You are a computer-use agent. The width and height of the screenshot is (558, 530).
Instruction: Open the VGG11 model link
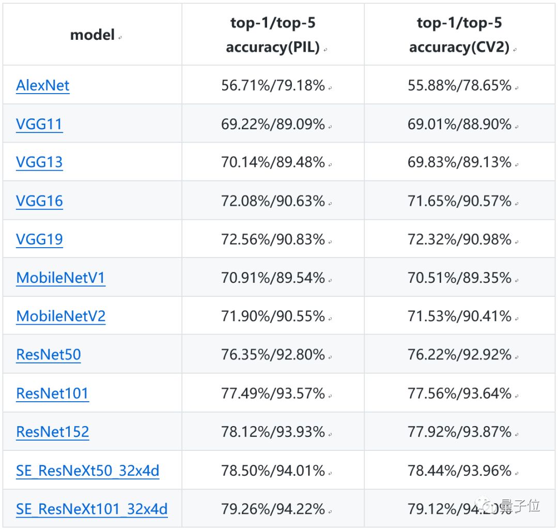click(x=39, y=124)
